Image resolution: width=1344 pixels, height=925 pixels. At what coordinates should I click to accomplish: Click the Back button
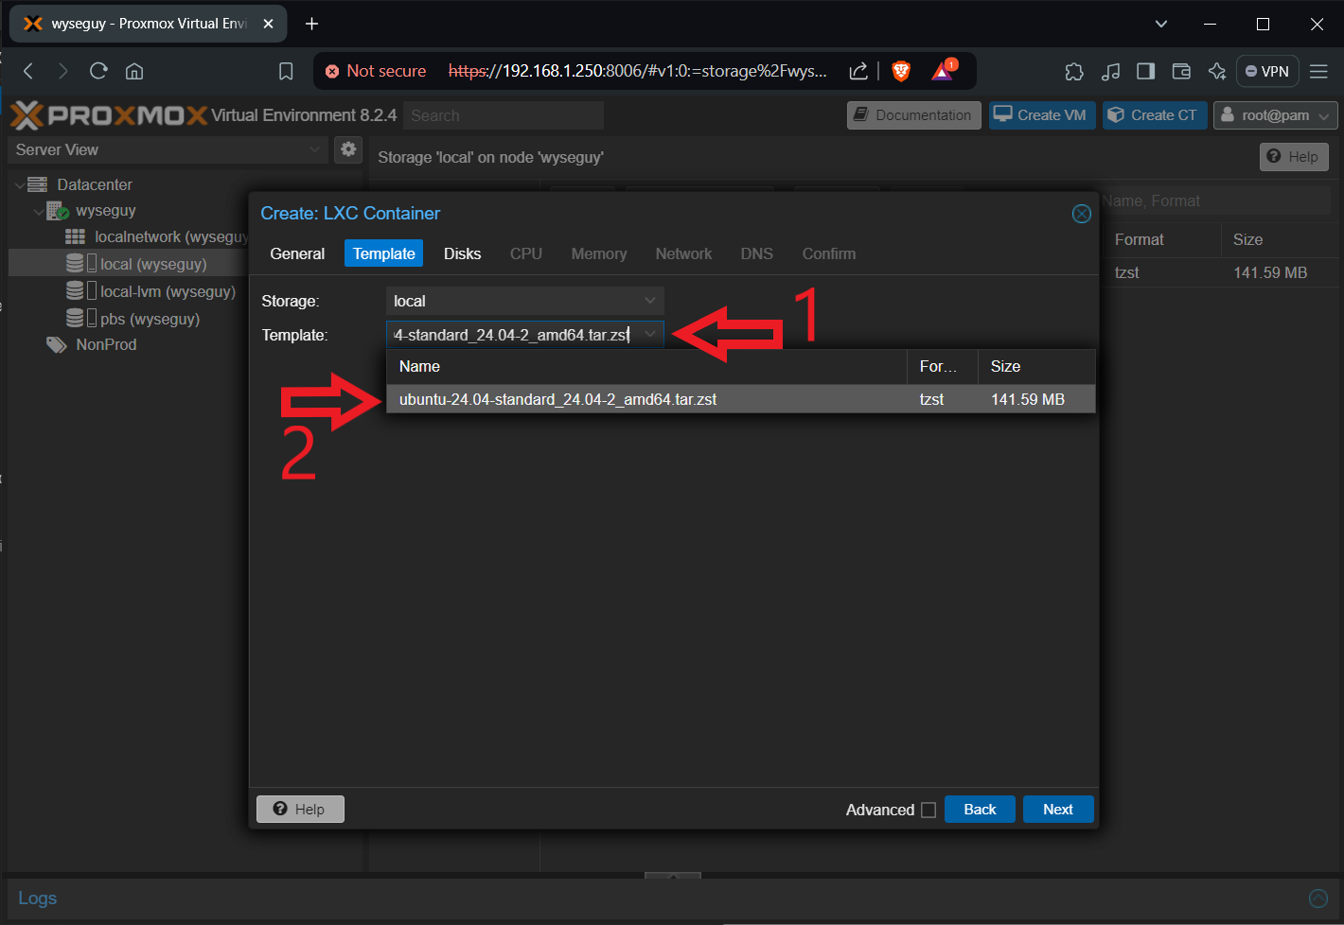pos(980,810)
